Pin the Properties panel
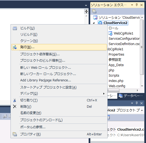The height and width of the screenshot is (143, 146). point(137,103)
